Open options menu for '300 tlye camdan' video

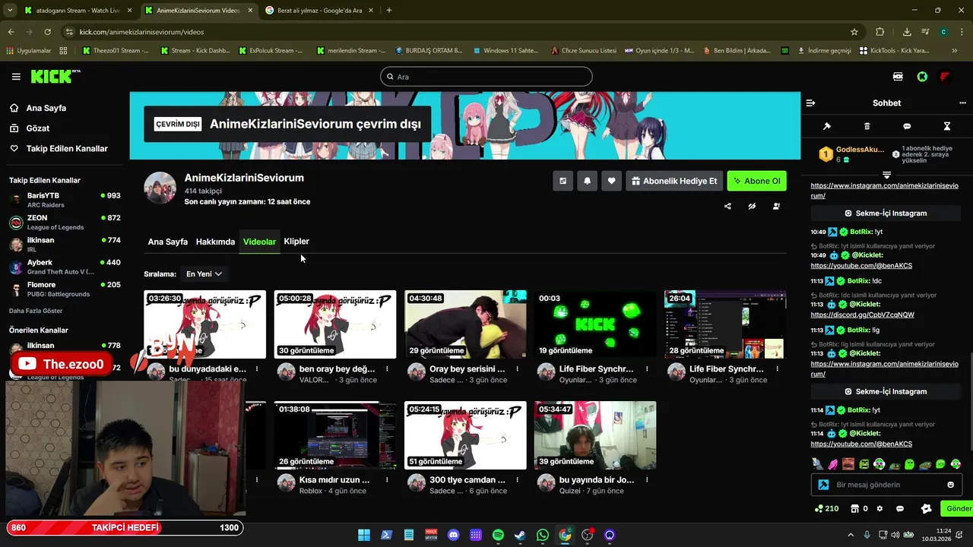[517, 480]
